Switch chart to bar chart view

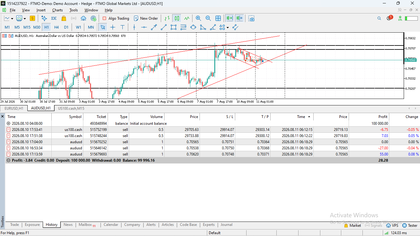click(x=167, y=18)
